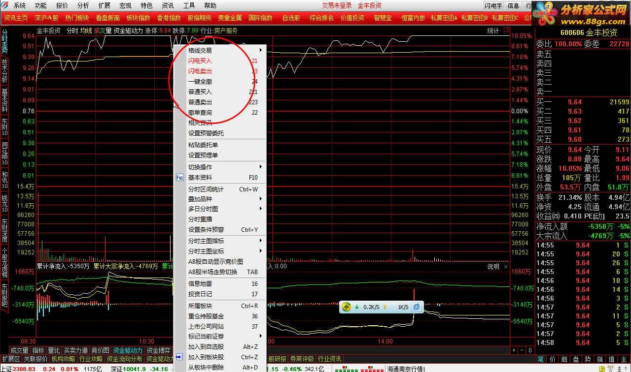Click the 0 reset button below the chart
This screenshot has width=631, height=372.
530,350
